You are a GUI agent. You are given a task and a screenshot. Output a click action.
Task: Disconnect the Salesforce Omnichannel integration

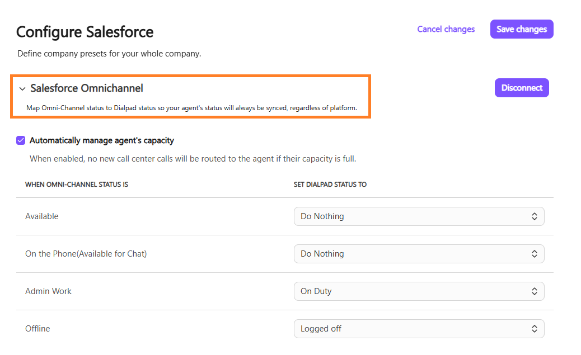522,88
